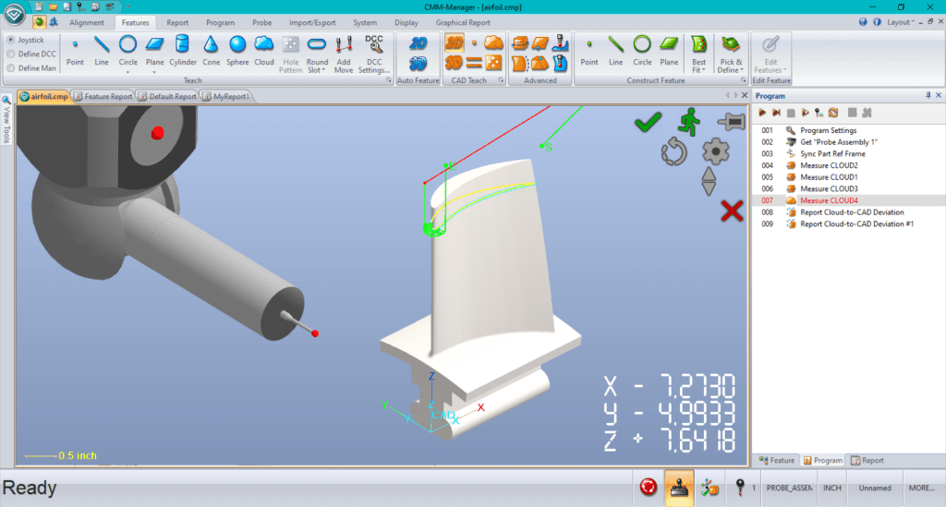Open the Layout dropdown menu
This screenshot has height=507, width=946.
tap(901, 22)
